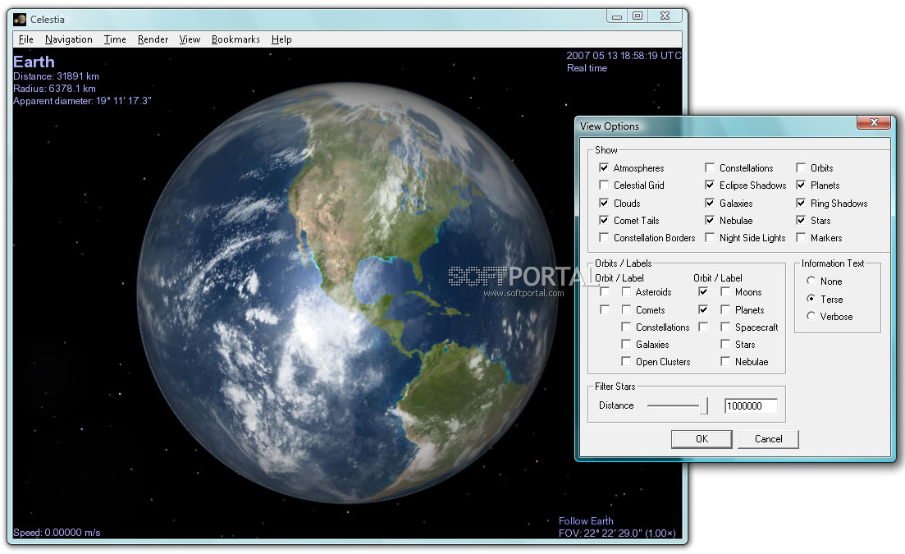The height and width of the screenshot is (554, 905).
Task: Cancel the View Options dialog
Action: [x=769, y=439]
